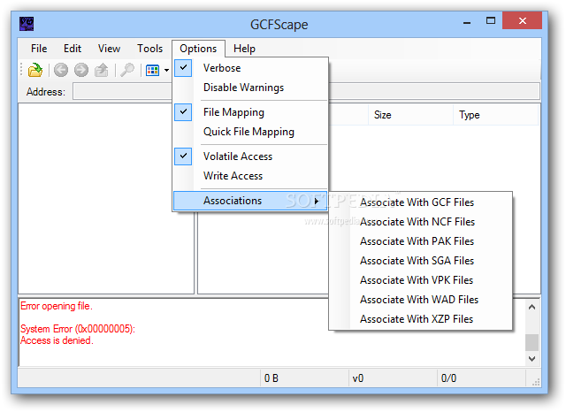Screen dimensions: 566x412
Task: Click the log scroll down arrow
Action: coord(532,359)
